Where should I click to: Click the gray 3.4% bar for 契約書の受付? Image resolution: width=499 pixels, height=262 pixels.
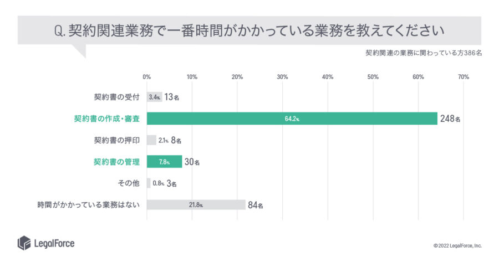pos(155,97)
